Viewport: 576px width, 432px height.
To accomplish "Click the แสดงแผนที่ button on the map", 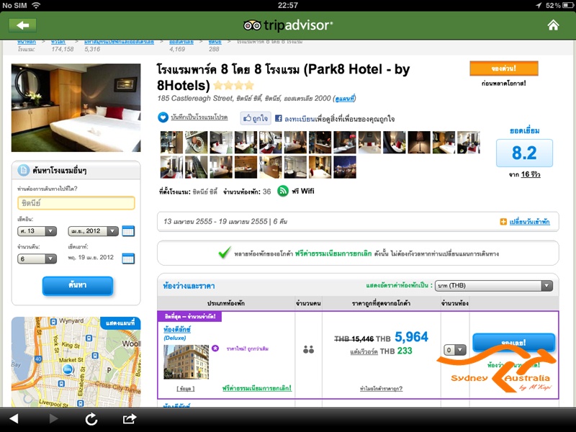I will pos(120,323).
